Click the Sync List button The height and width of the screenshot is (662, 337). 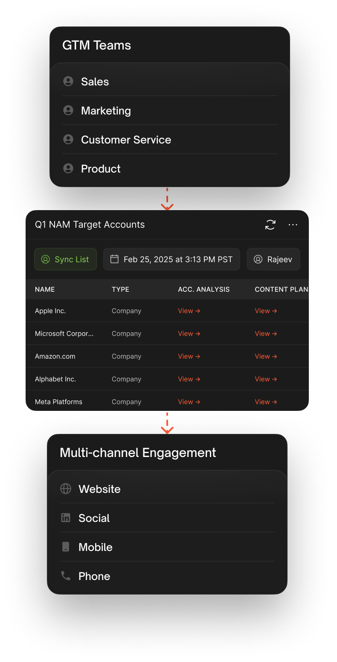[x=66, y=259]
